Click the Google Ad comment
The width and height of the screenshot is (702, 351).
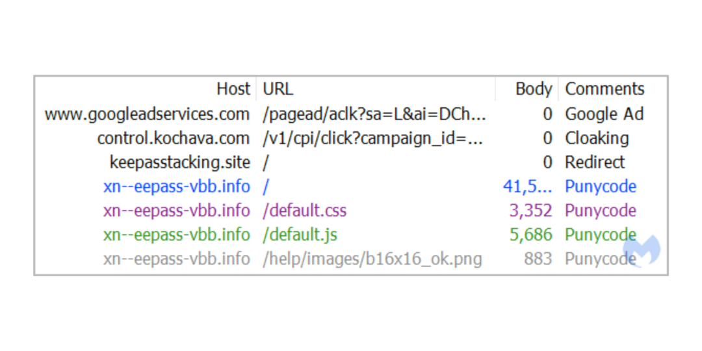pos(604,114)
